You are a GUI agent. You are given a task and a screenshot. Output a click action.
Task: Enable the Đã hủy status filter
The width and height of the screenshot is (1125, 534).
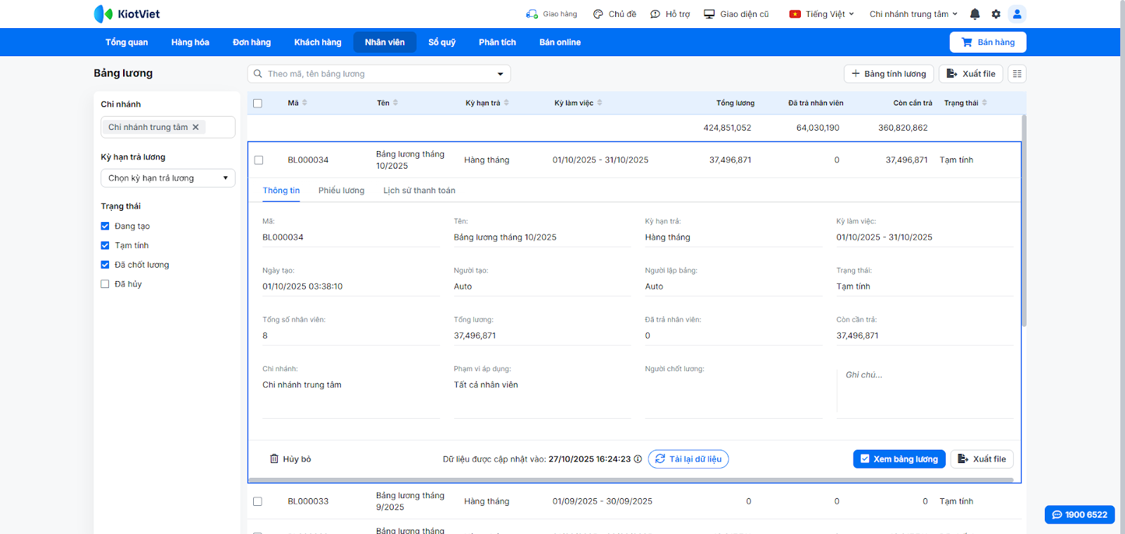pyautogui.click(x=105, y=284)
